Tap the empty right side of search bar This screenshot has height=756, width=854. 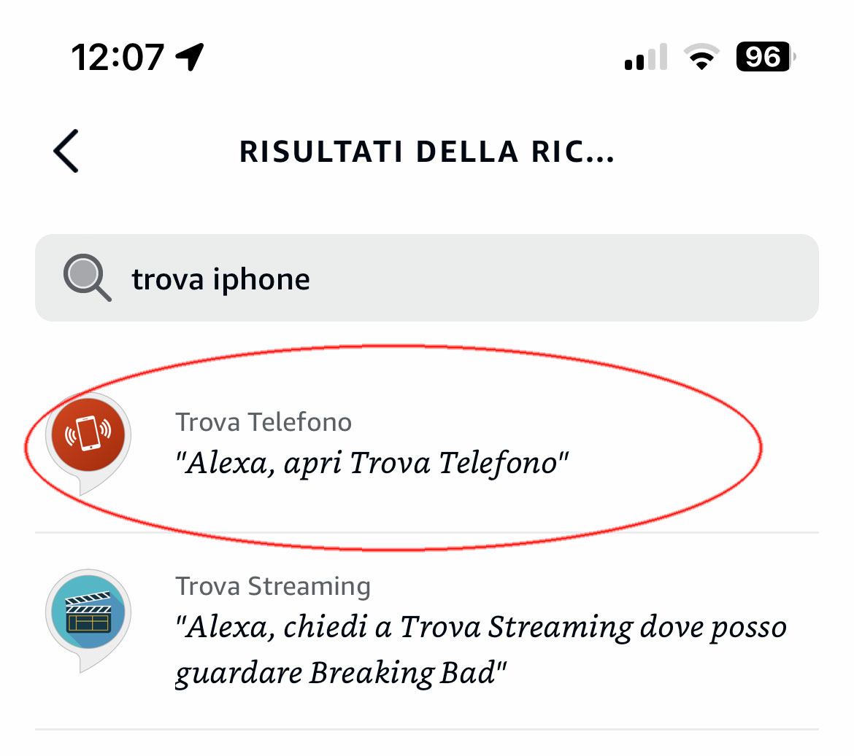click(x=657, y=278)
